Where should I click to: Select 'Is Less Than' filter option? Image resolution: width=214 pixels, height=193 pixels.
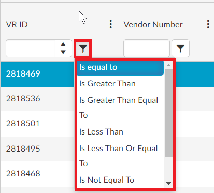coord(120,132)
